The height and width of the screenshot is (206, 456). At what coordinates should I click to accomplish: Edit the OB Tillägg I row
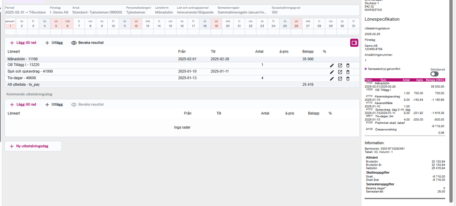(x=332, y=66)
